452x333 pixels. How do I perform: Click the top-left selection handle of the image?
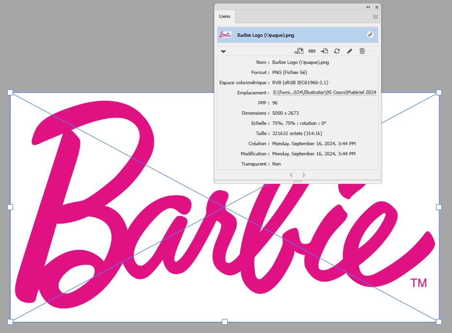[x=10, y=92]
